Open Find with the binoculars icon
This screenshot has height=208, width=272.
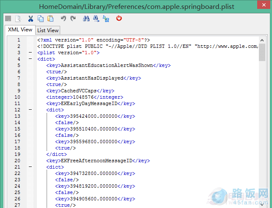coord(86,18)
